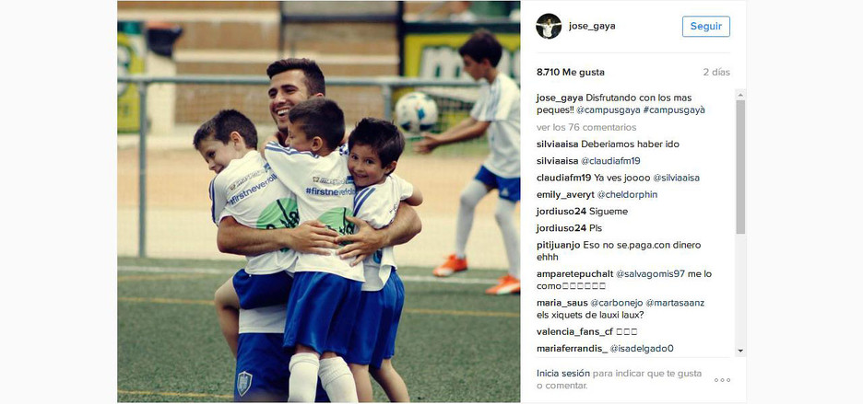Viewport: 863px width, 404px height.
Task: Click the jose_gaya profile avatar
Action: click(549, 26)
